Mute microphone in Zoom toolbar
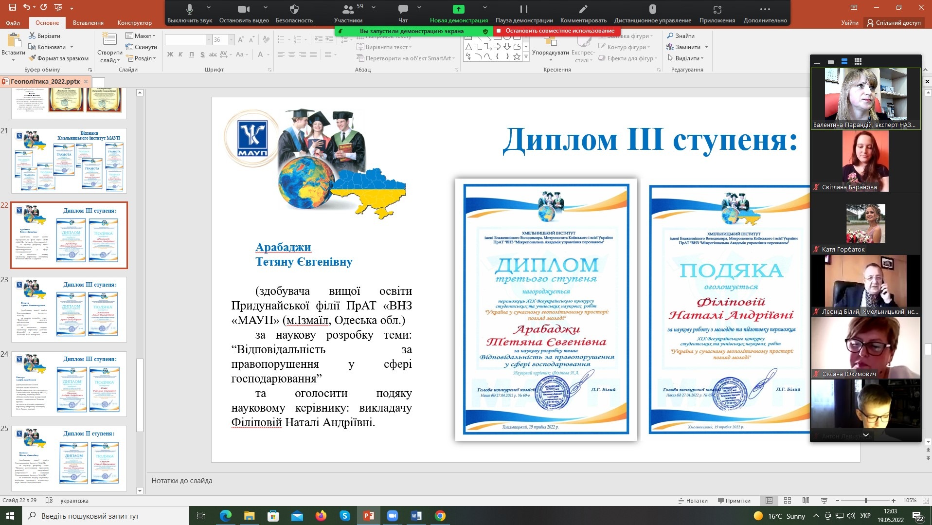This screenshot has height=525, width=932. pos(189,13)
